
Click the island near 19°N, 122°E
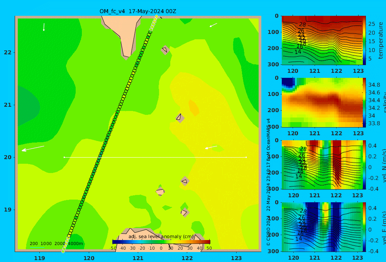(185, 212)
